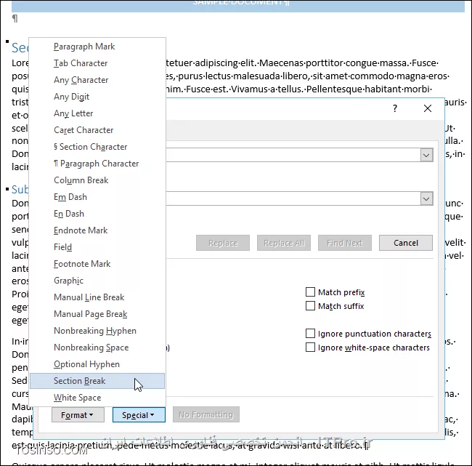472x466 pixels.
Task: Click the No Formatting button
Action: tap(206, 415)
